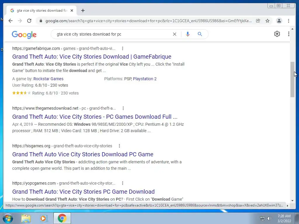
Task: Click the gamefabrique.com URL breadcrumb
Action: coord(64,49)
